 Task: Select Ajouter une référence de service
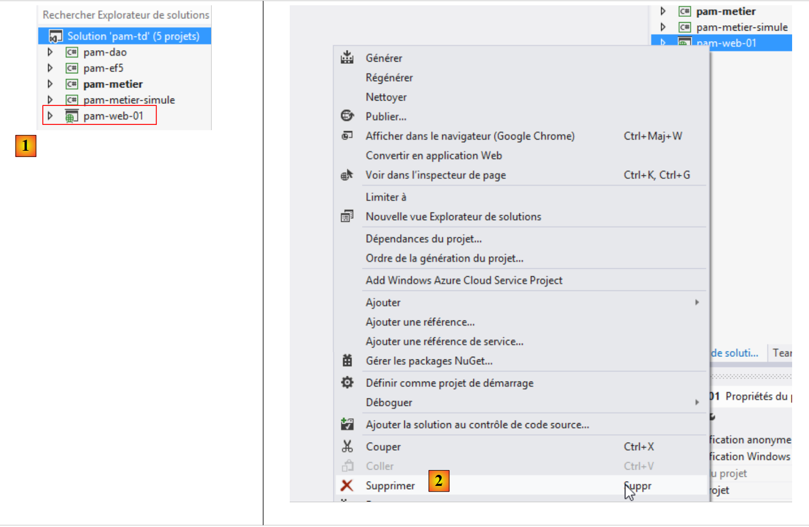[x=444, y=341]
